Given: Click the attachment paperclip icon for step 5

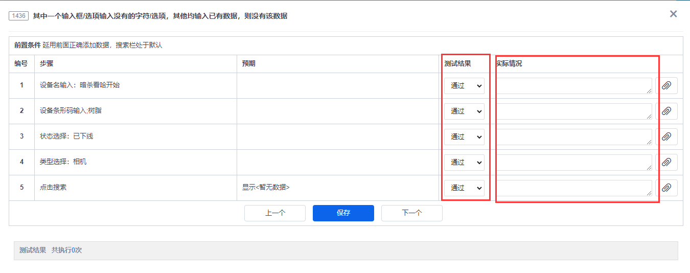Looking at the screenshot, I should click(666, 188).
